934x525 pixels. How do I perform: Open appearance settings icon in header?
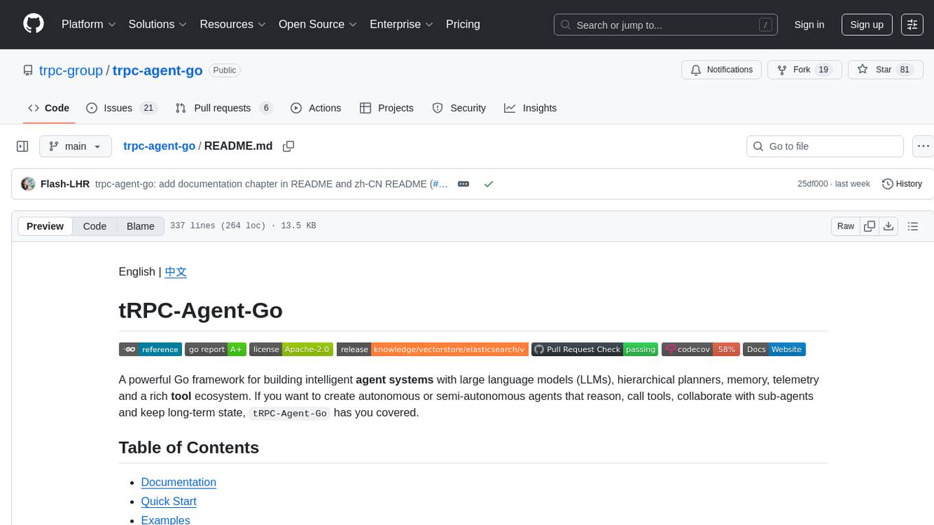point(912,25)
